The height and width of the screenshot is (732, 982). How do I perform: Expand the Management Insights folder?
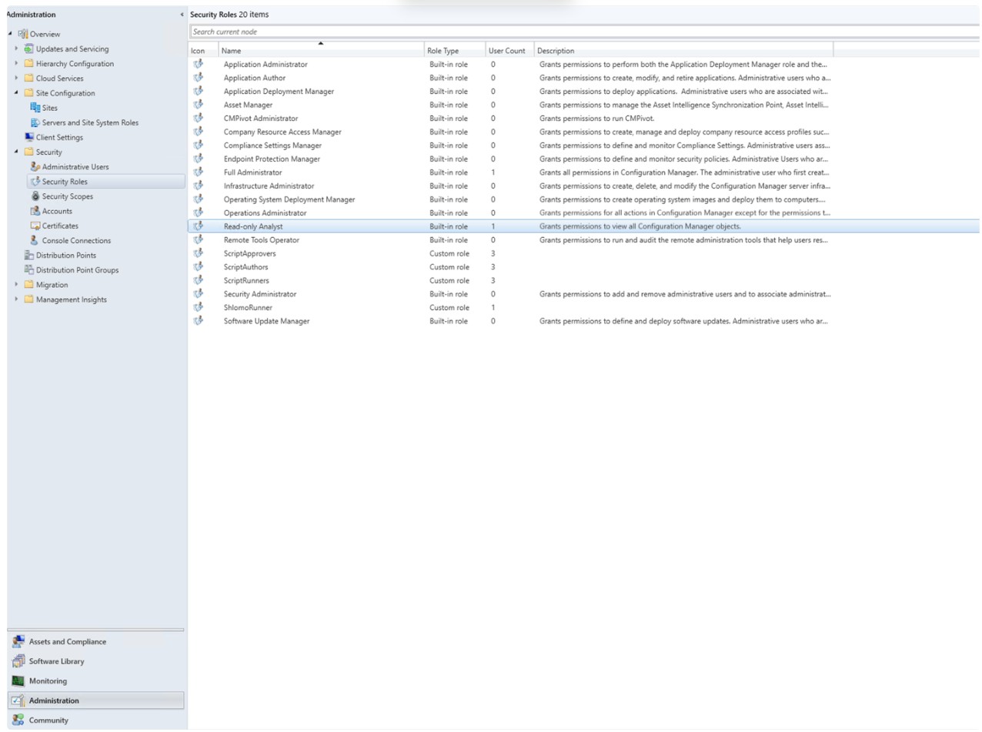(16, 299)
